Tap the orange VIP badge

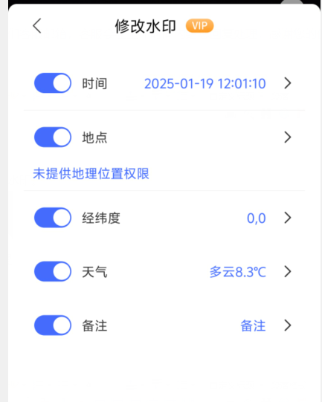[199, 26]
